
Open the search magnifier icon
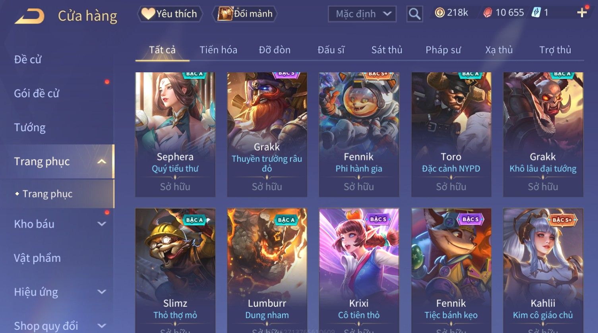[414, 14]
